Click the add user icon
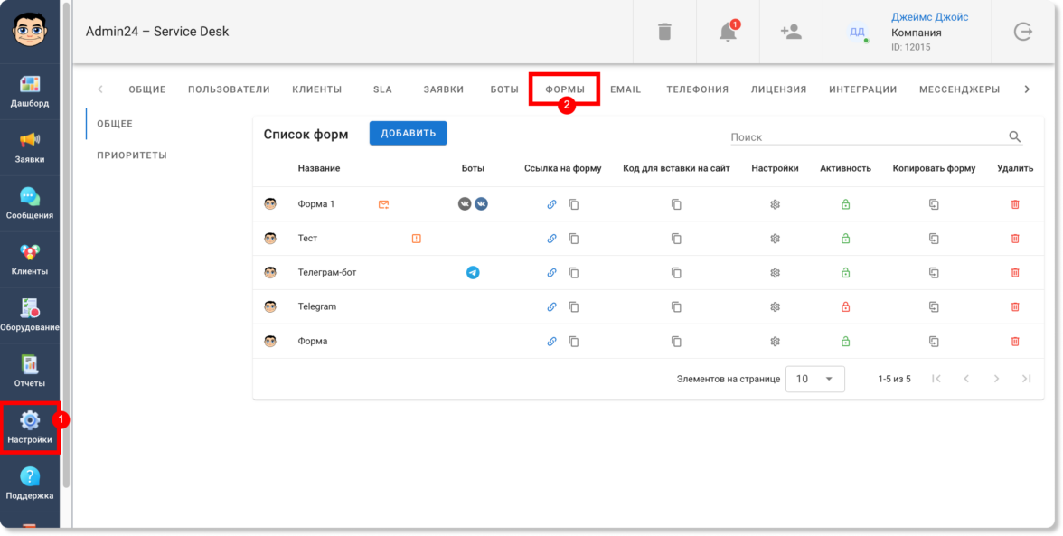 (x=791, y=32)
